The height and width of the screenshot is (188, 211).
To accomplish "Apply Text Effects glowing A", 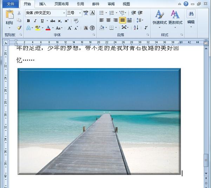I will pyautogui.click(x=28, y=28).
